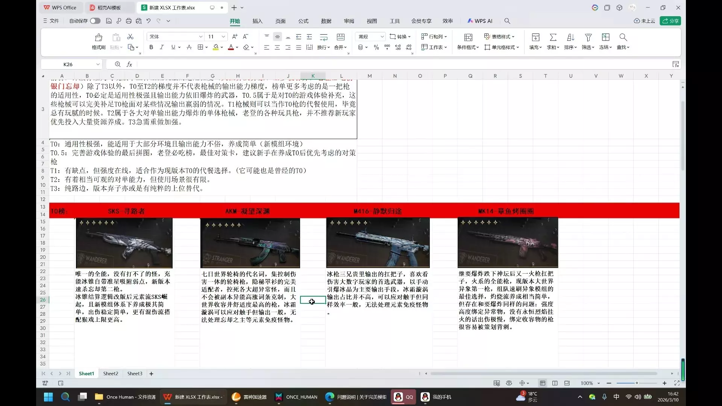The image size is (722, 406).
Task: Switch to page break preview view
Action: pyautogui.click(x=555, y=383)
